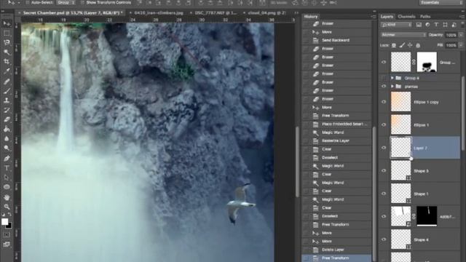Hide the Shape 1 layer

click(x=384, y=194)
